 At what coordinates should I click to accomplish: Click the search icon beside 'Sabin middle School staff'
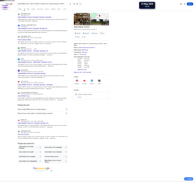point(40,152)
